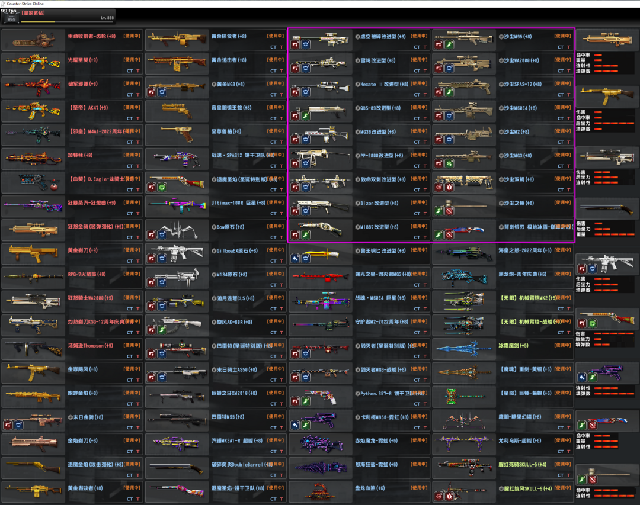The image size is (640, 505).
Task: Click the red crosshair badge on 腥红旋风SKULL-9
Action: click(439, 497)
